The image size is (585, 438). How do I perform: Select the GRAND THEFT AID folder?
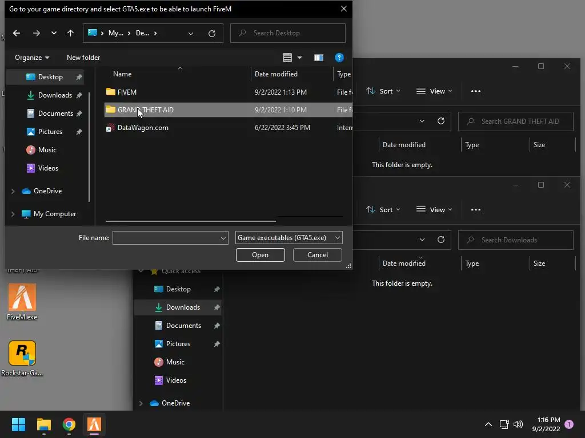coord(229,110)
